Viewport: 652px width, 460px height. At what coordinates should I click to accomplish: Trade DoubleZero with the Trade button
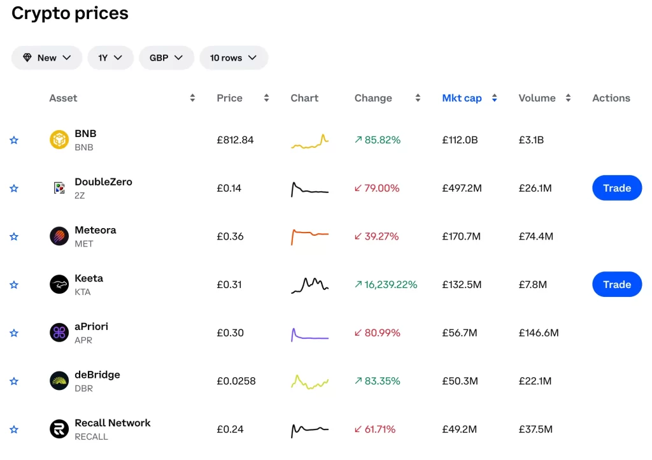[617, 188]
